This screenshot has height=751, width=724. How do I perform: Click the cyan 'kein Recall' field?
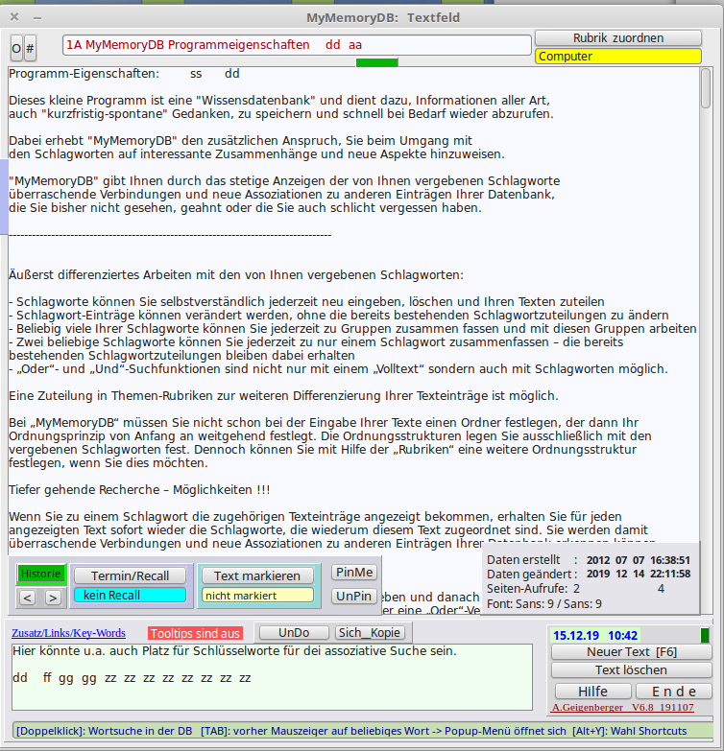[x=130, y=595]
